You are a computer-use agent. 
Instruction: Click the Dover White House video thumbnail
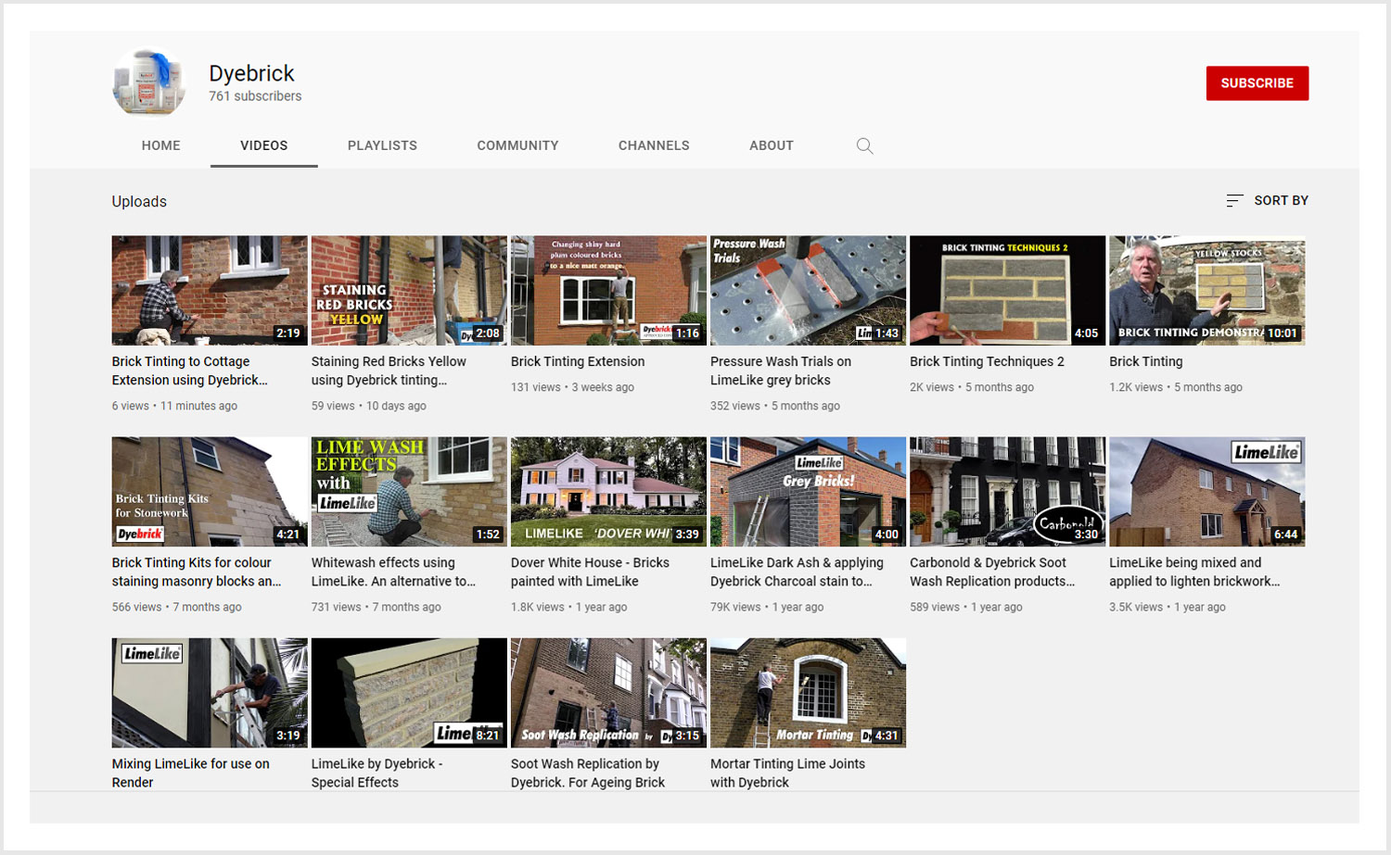(x=608, y=491)
